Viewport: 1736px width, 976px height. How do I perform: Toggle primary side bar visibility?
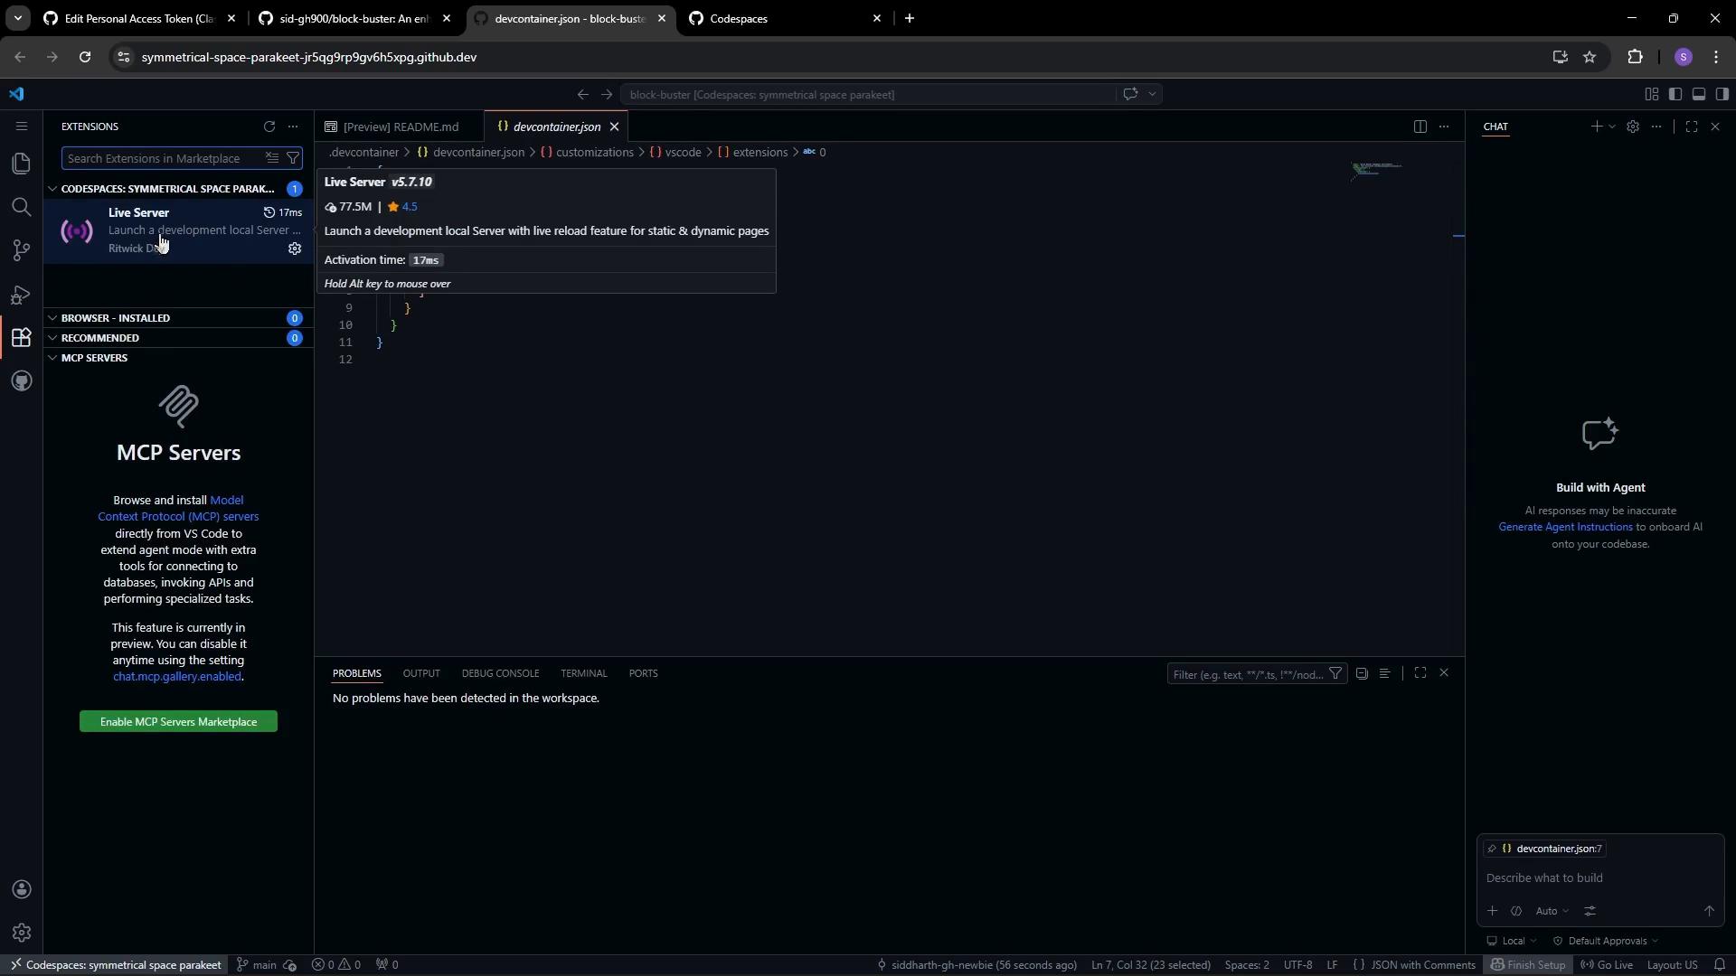1675,94
